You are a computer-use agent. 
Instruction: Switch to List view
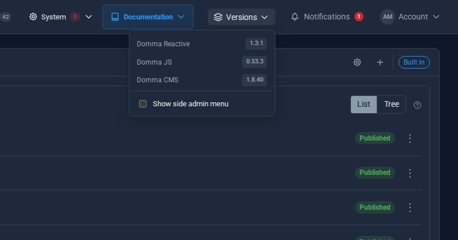tap(364, 104)
